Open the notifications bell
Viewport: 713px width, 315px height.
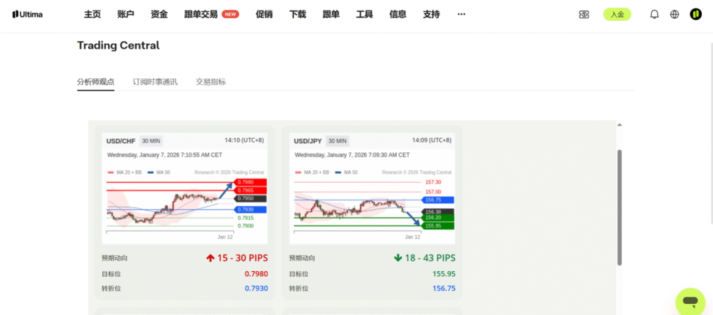pyautogui.click(x=655, y=15)
